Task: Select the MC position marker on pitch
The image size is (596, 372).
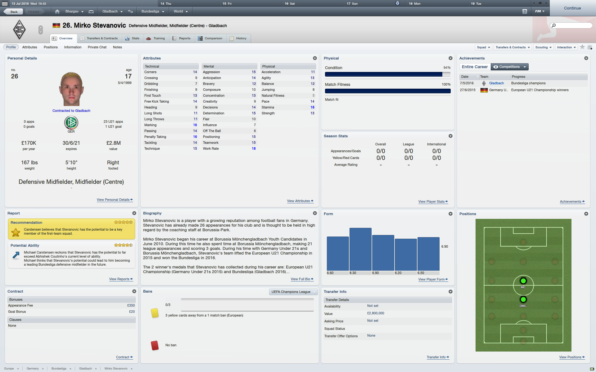Action: point(523,281)
